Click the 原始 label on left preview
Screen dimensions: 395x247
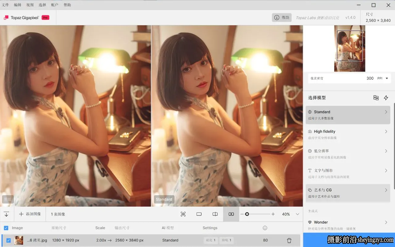coord(8,199)
